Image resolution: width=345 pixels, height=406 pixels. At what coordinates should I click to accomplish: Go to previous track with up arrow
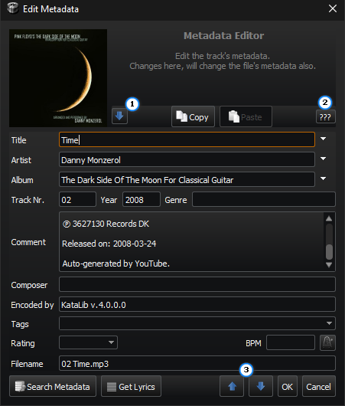pos(232,387)
